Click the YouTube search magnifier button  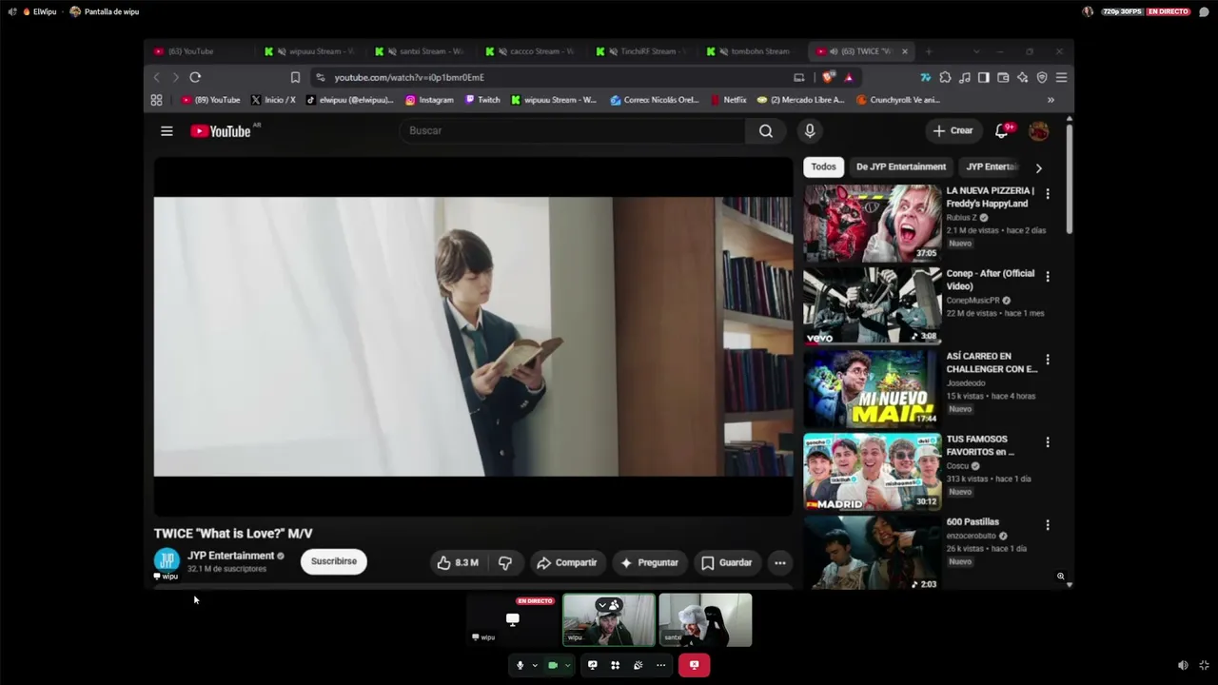point(765,131)
